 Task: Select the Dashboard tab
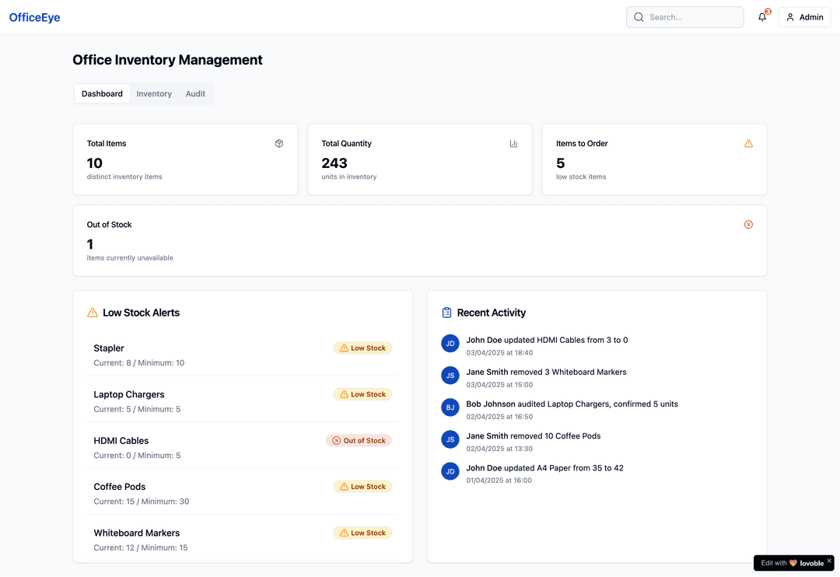coord(102,93)
